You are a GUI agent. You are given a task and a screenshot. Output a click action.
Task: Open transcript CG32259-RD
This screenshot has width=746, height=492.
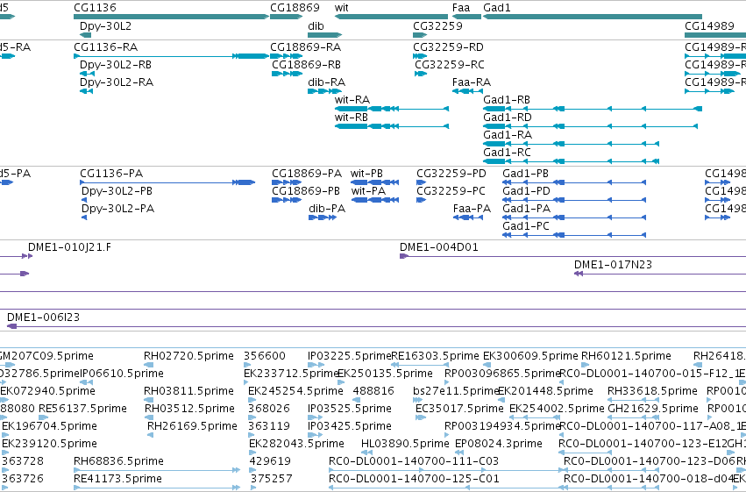(449, 47)
